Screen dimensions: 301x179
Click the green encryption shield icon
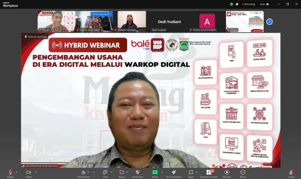click(232, 4)
